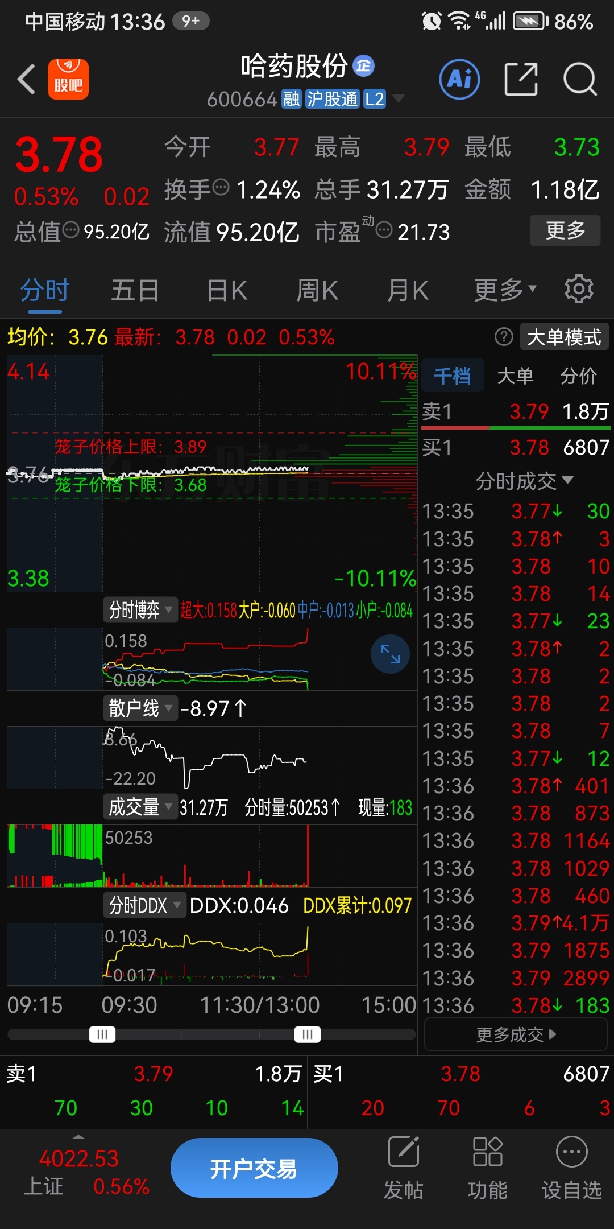Viewport: 614px width, 1229px height.
Task: Tap the 沪股通 badge
Action: [x=333, y=99]
